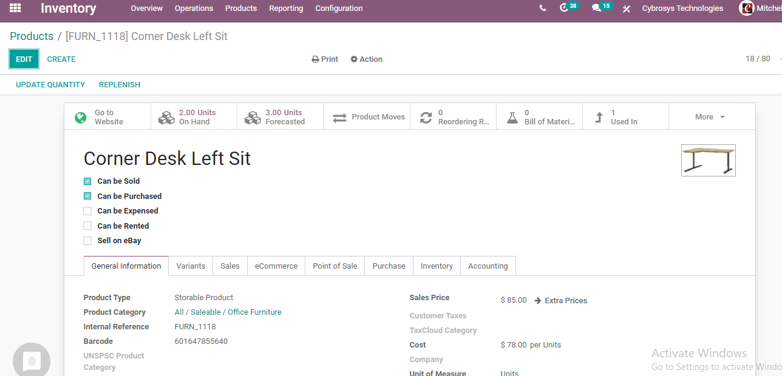Click the barcode value 601647855640
This screenshot has width=782, height=376.
pyautogui.click(x=201, y=341)
